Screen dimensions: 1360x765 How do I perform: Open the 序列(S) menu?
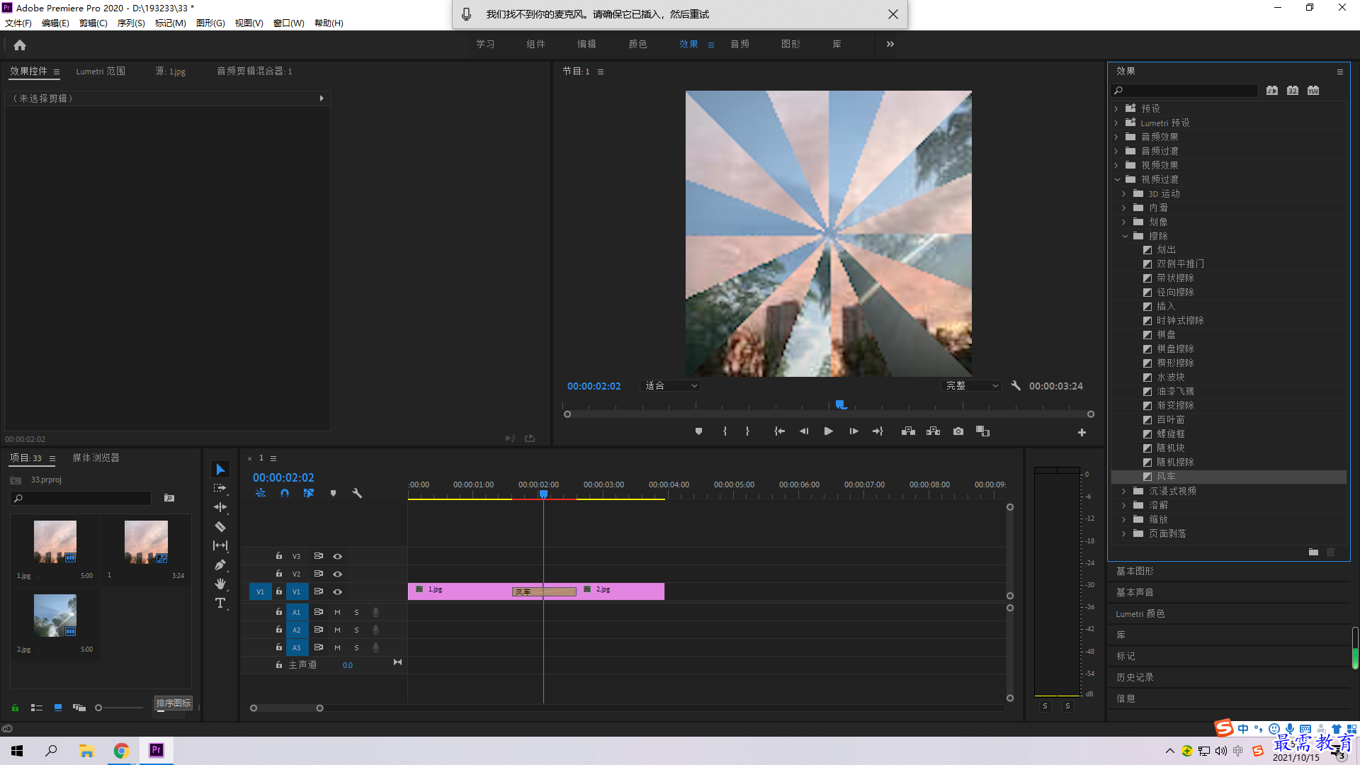click(x=131, y=23)
